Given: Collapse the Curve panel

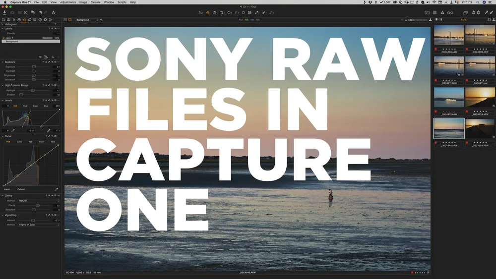Looking at the screenshot, I should [2, 136].
